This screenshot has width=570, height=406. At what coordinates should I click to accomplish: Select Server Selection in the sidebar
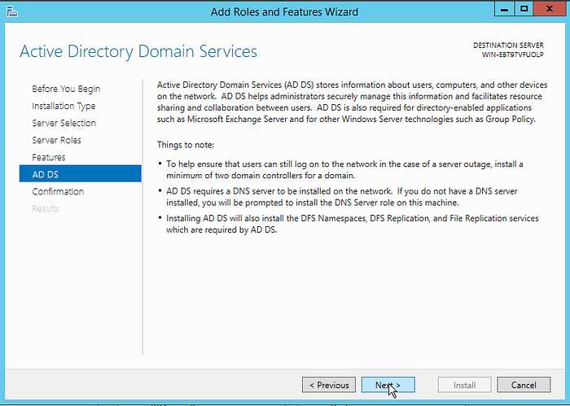(x=64, y=123)
